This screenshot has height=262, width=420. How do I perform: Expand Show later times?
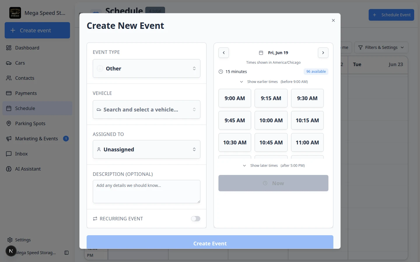pos(273,166)
